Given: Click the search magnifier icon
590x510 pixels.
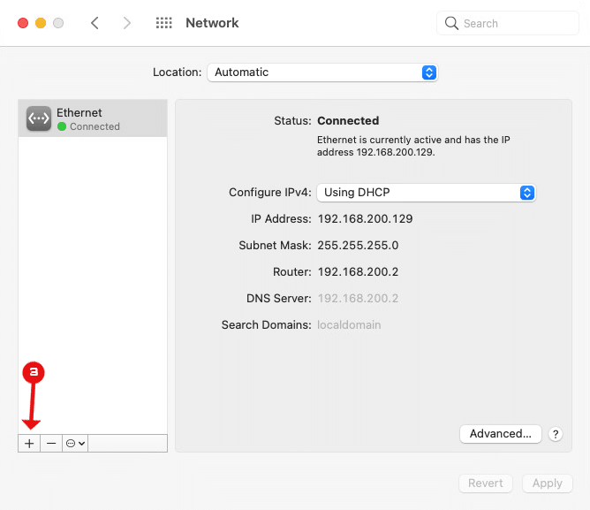Looking at the screenshot, I should [451, 23].
